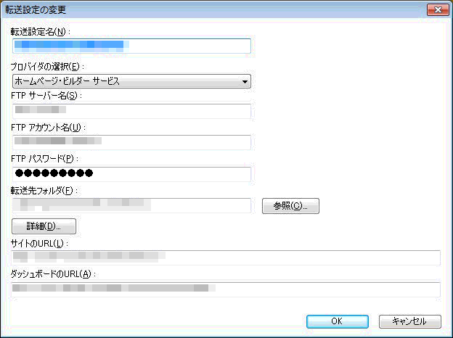Open the 詳細(D)... details button
Viewport: 453px width, 338px height.
tap(44, 226)
